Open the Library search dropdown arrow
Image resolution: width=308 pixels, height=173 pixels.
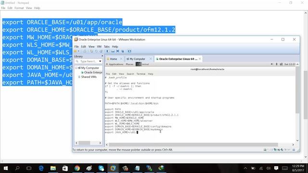coord(100,62)
